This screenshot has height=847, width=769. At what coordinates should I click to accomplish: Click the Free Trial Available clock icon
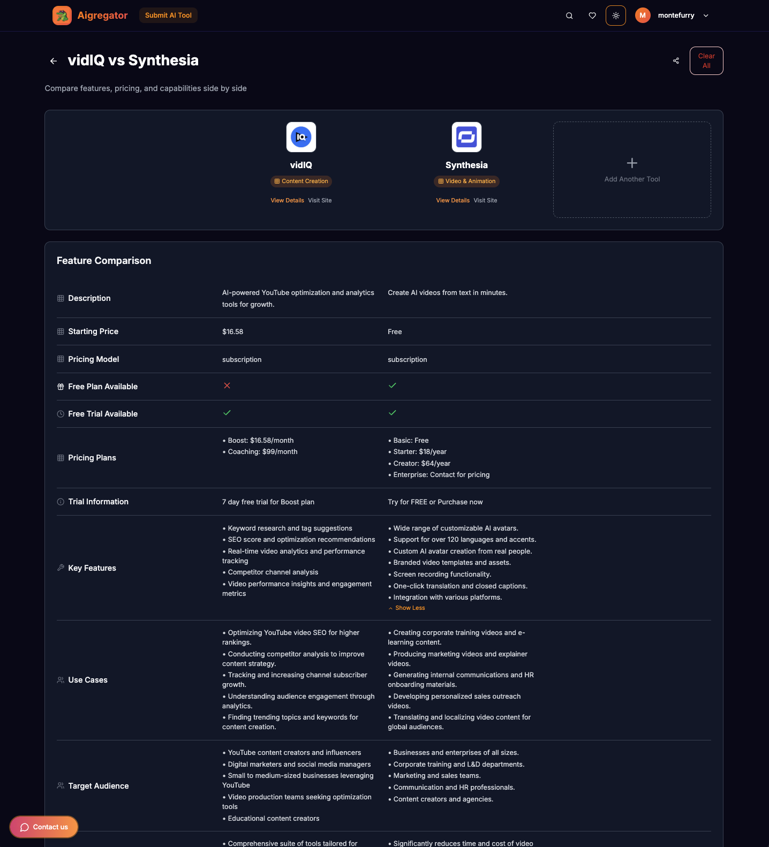(61, 414)
